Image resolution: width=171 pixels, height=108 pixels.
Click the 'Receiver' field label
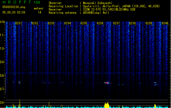(55, 9)
